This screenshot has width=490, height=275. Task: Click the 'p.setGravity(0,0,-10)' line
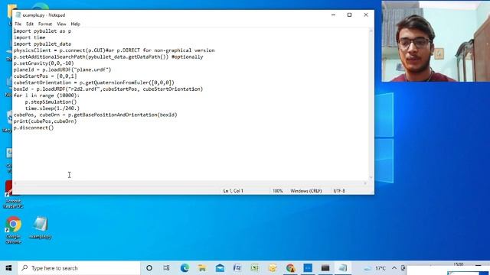point(44,63)
